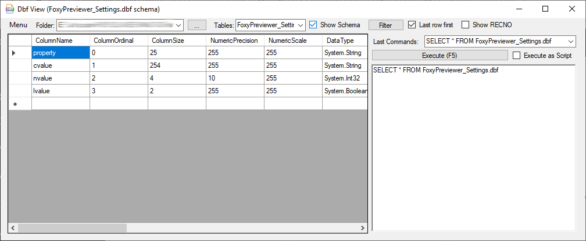The width and height of the screenshot is (586, 241).
Task: Click ColumnOrdinal value 0 in property row
Action: pos(119,53)
